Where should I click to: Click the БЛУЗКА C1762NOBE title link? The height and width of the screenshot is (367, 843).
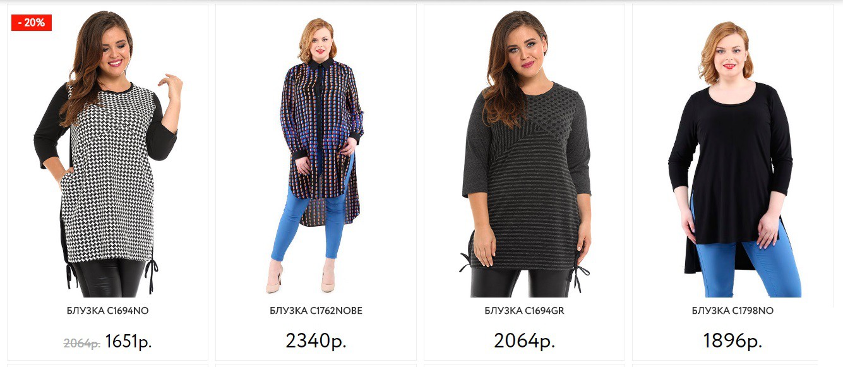pos(316,311)
